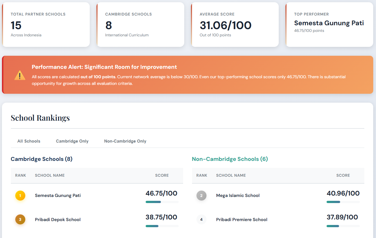The height and width of the screenshot is (238, 376).
Task: Select the Cambridge Only tab
Action: 72,141
